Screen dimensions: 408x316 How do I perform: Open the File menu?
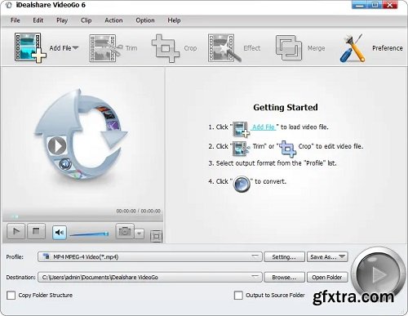(x=16, y=20)
